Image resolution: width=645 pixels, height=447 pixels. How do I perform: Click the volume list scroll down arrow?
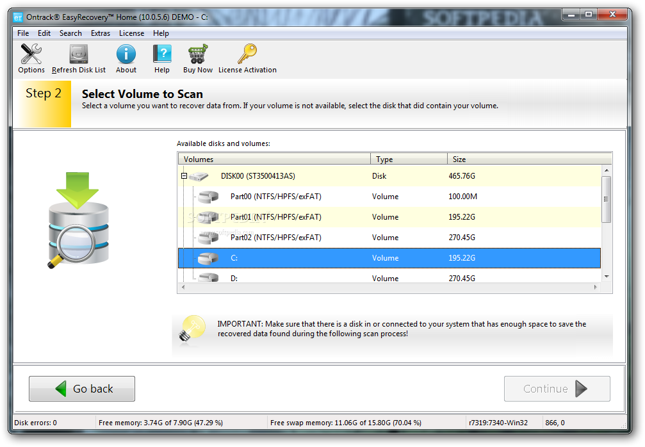(x=607, y=277)
